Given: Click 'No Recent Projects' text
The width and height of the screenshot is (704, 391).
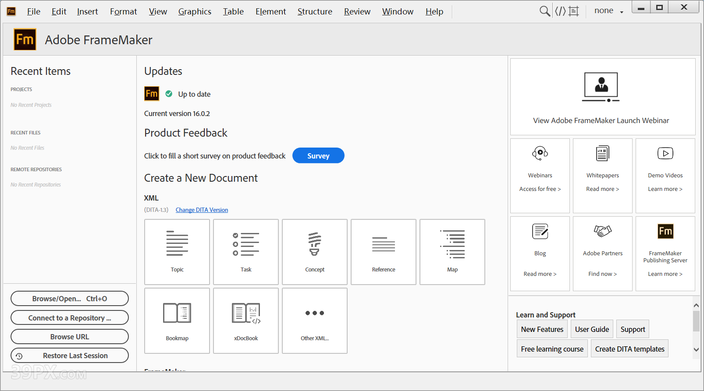Looking at the screenshot, I should [31, 105].
